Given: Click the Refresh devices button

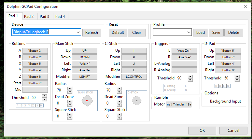Looking at the screenshot, I should [91, 33].
